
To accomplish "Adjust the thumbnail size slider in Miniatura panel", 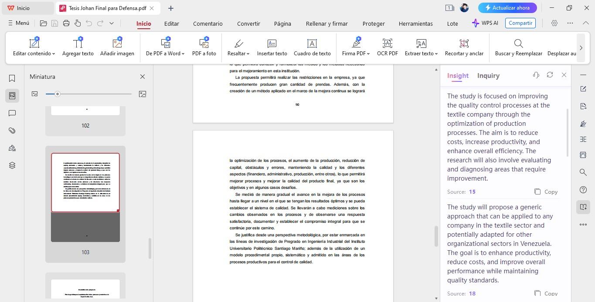I will (x=58, y=94).
